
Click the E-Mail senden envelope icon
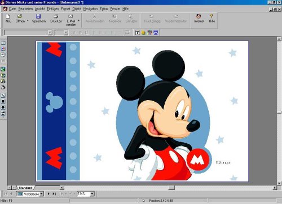(x=70, y=16)
